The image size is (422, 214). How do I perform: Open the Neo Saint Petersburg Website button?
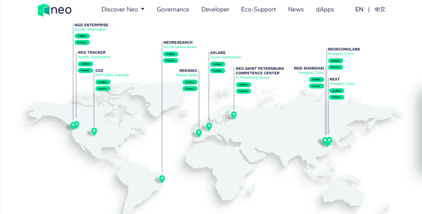pyautogui.click(x=243, y=91)
